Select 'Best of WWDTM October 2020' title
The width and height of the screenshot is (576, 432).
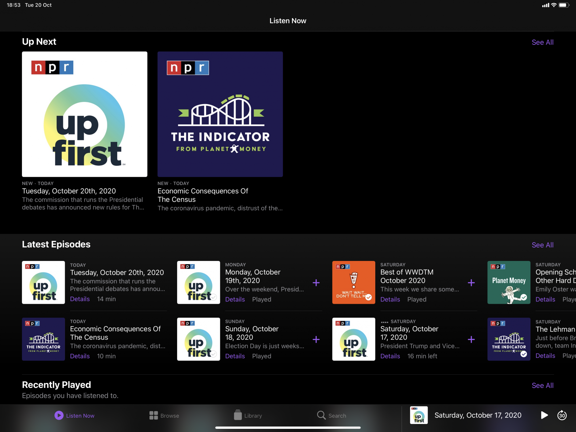pyautogui.click(x=407, y=276)
